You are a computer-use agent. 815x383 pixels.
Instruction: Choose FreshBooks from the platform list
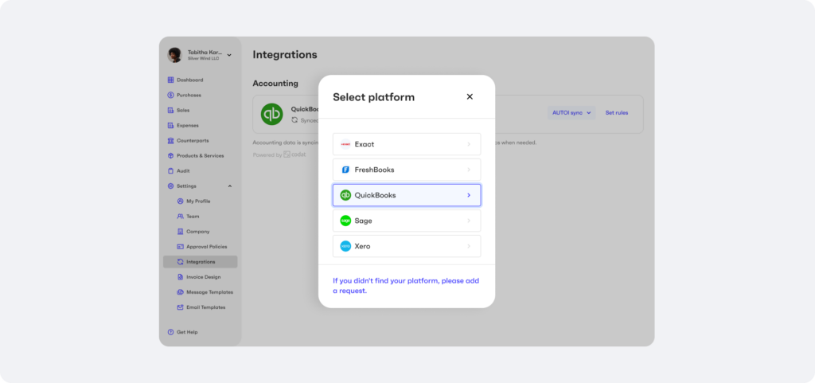click(x=407, y=170)
